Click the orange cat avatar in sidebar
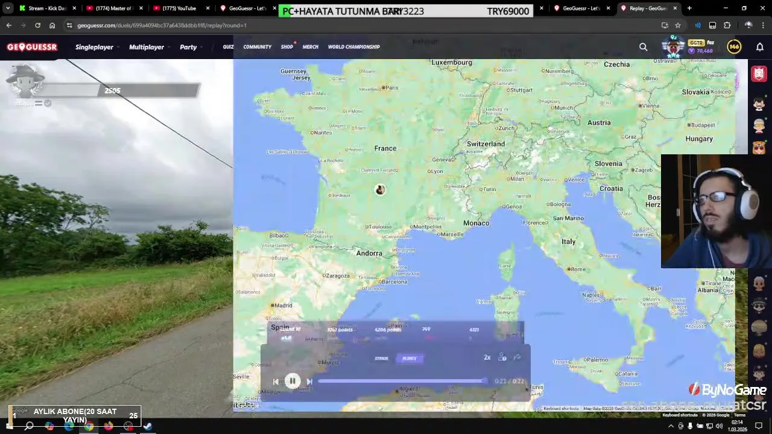The image size is (772, 434). tap(759, 147)
